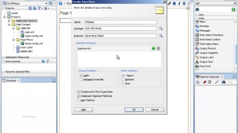Viewport: 238px width, 133px height.
Task: Click the minimize icon of the Structure panel
Action: pos(54,81)
